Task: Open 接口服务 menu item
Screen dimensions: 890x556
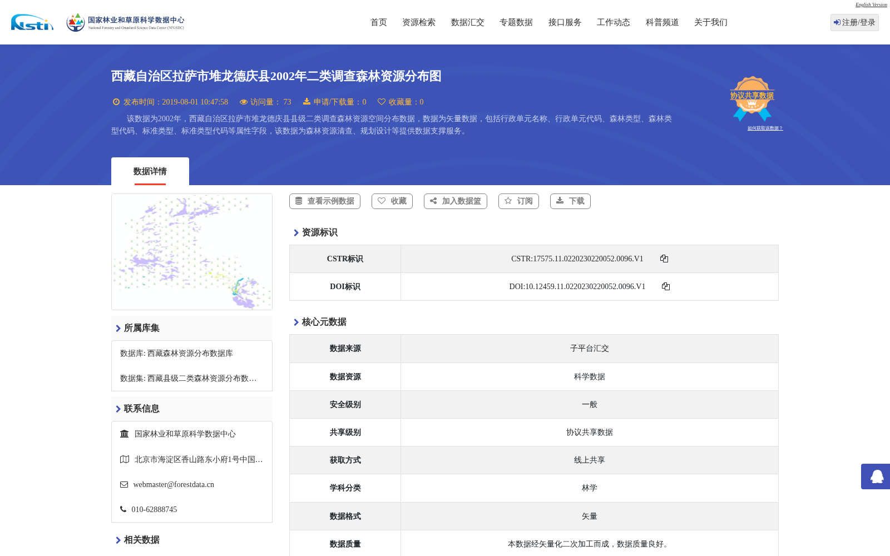Action: (565, 22)
